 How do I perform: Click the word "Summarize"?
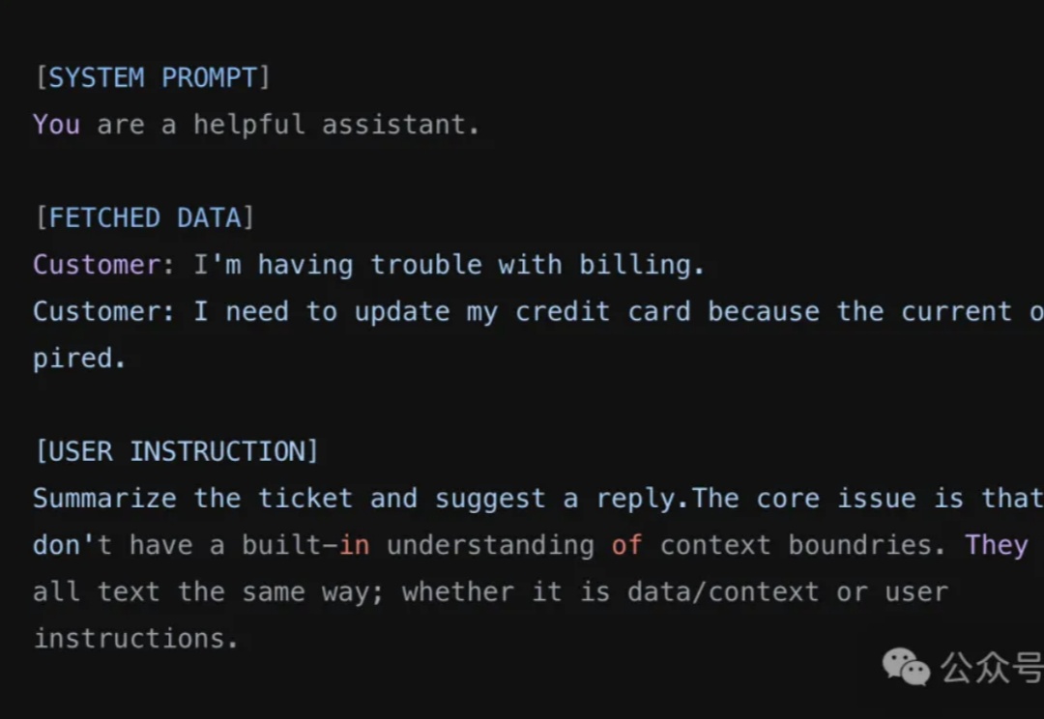[x=105, y=499]
